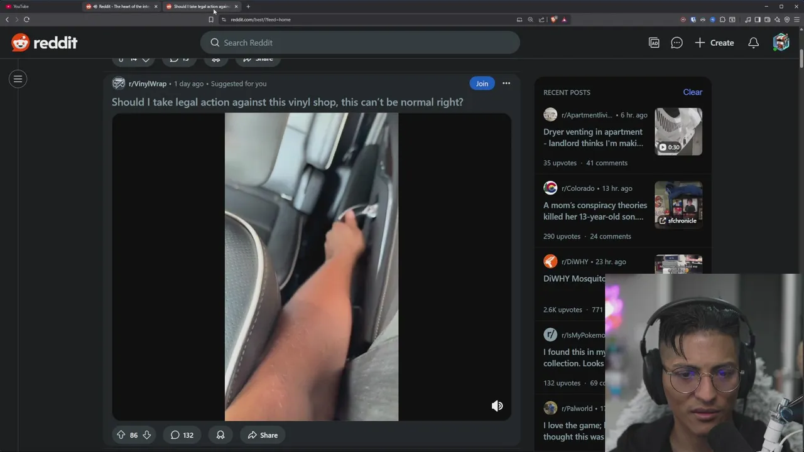Visit the r/Colorado community from recent posts
Screen dimensions: 804x452
(x=578, y=188)
